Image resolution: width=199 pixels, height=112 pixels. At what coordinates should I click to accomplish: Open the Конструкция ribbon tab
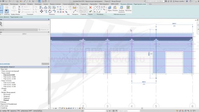(x=14, y=4)
